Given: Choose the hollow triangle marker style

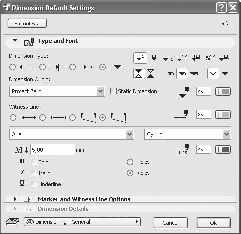Looking at the screenshot, I should coord(213,73).
